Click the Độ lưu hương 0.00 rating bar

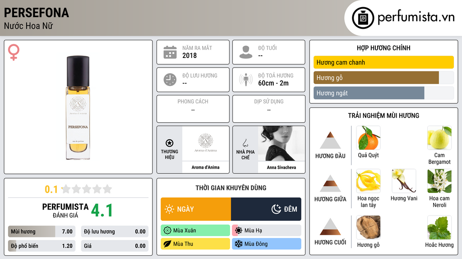point(115,232)
